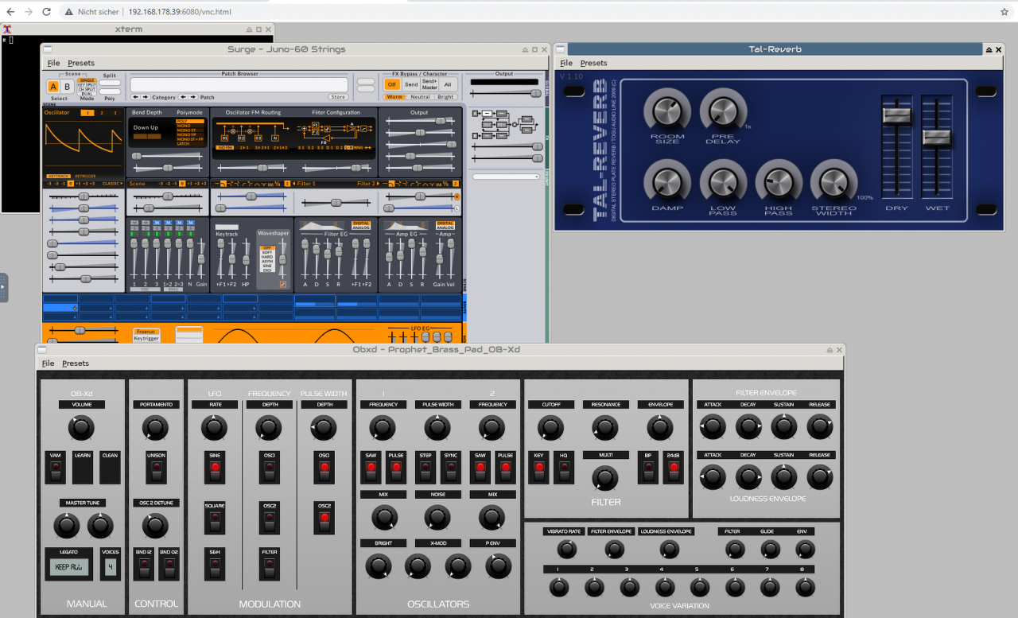
Task: Select Poly in Surge Polymode list
Action: 191,122
